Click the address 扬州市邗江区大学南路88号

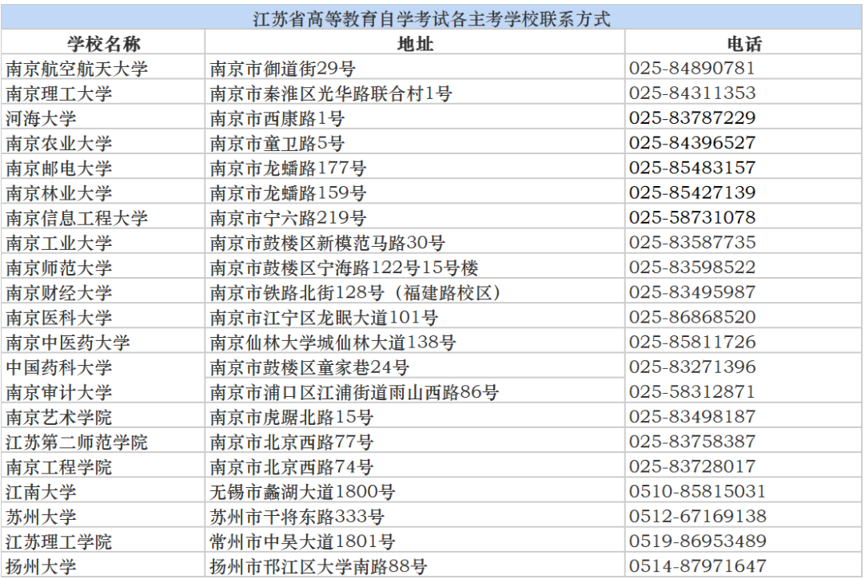pyautogui.click(x=318, y=566)
